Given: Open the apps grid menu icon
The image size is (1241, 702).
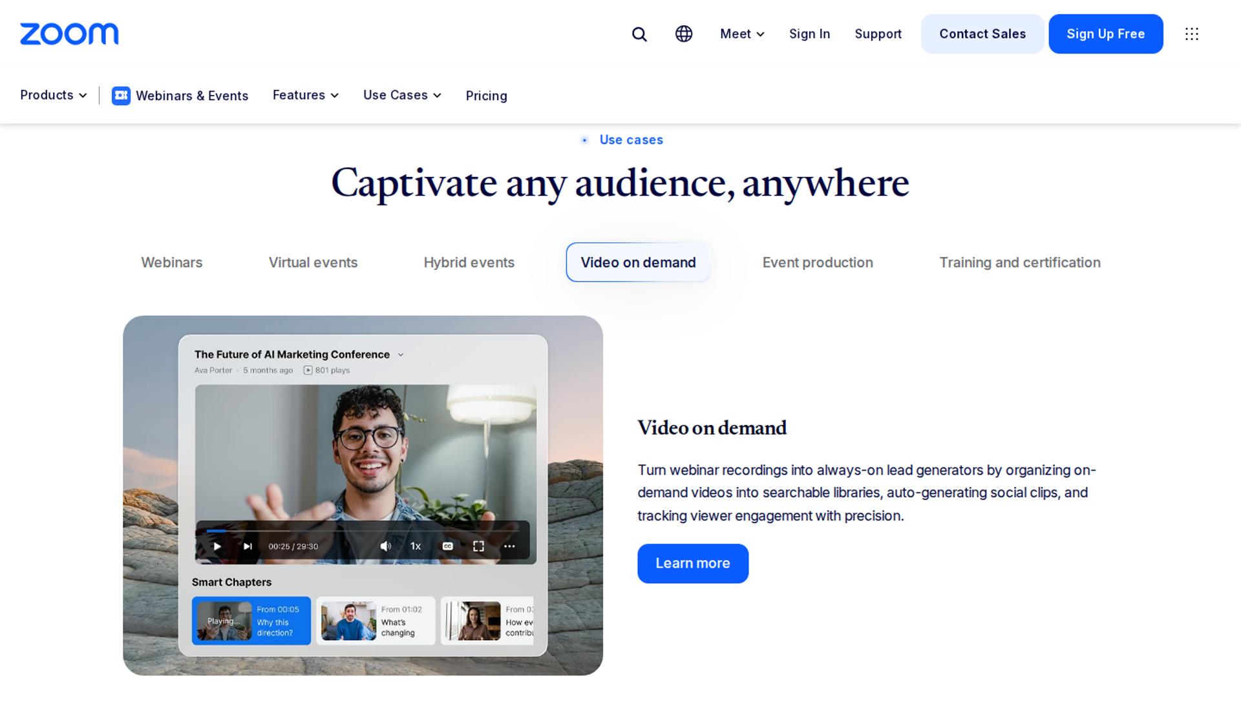Looking at the screenshot, I should [1192, 34].
